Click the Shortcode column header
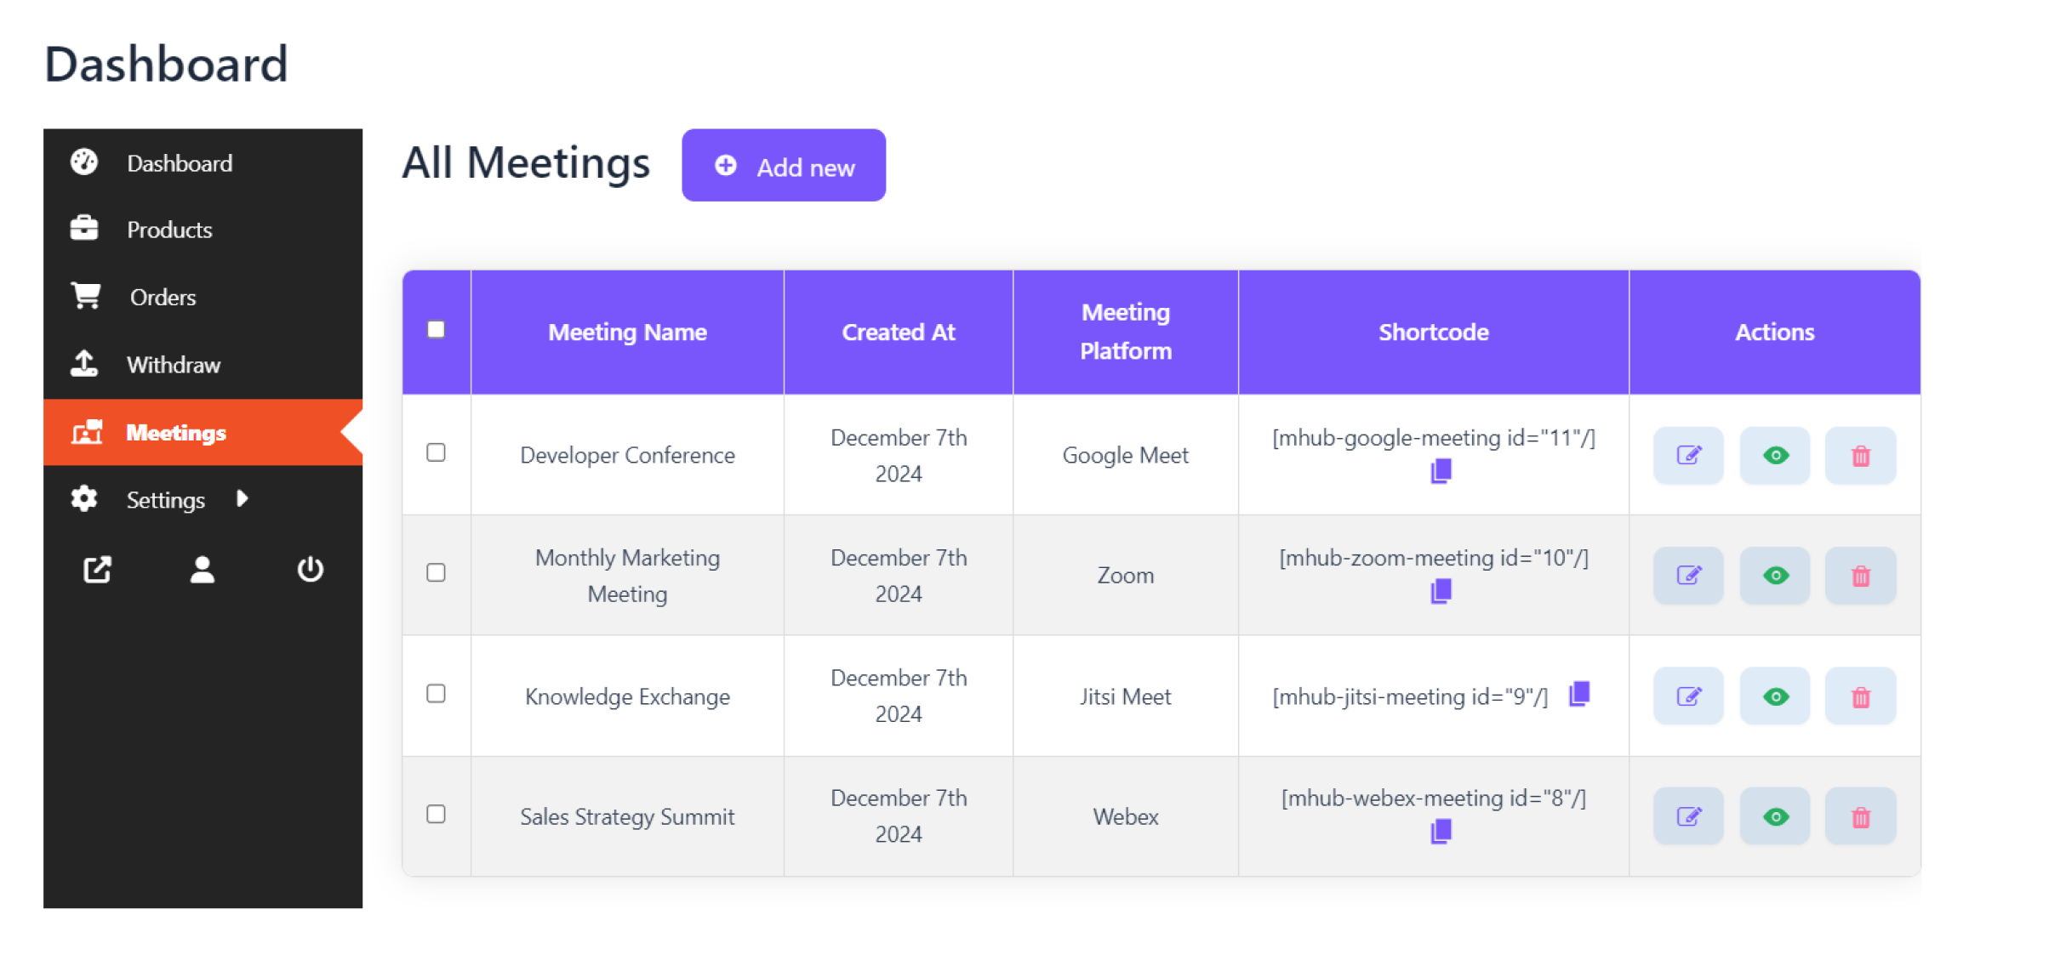 [1433, 332]
